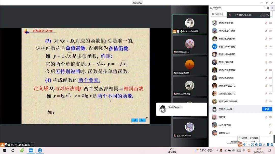Open the more options ellipsis in members panel

click(265, 8)
